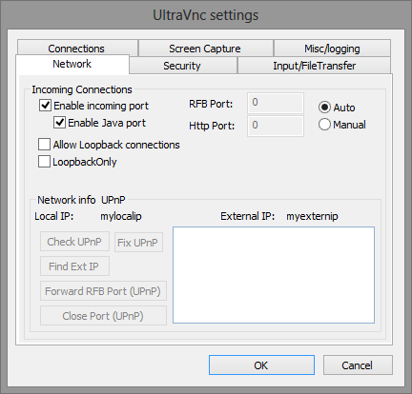Viewport: 412px width, 394px height.
Task: Select the Auto port radio button
Action: coord(324,108)
